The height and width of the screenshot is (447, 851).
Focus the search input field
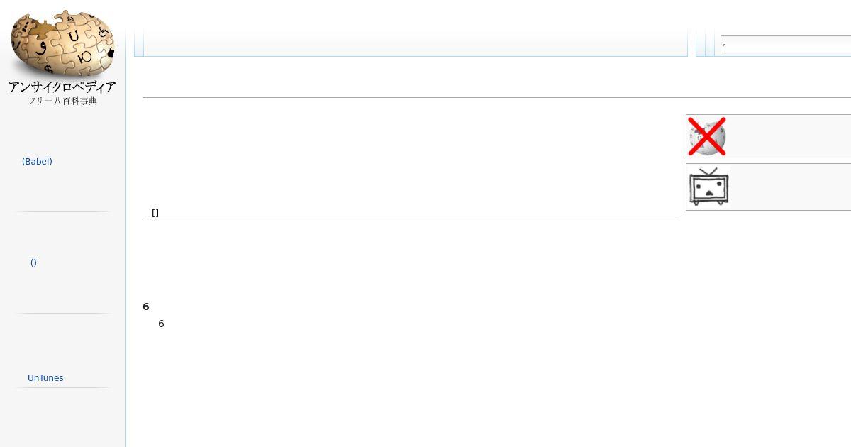pos(786,44)
